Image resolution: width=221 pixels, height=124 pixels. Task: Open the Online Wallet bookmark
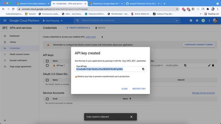(141, 14)
